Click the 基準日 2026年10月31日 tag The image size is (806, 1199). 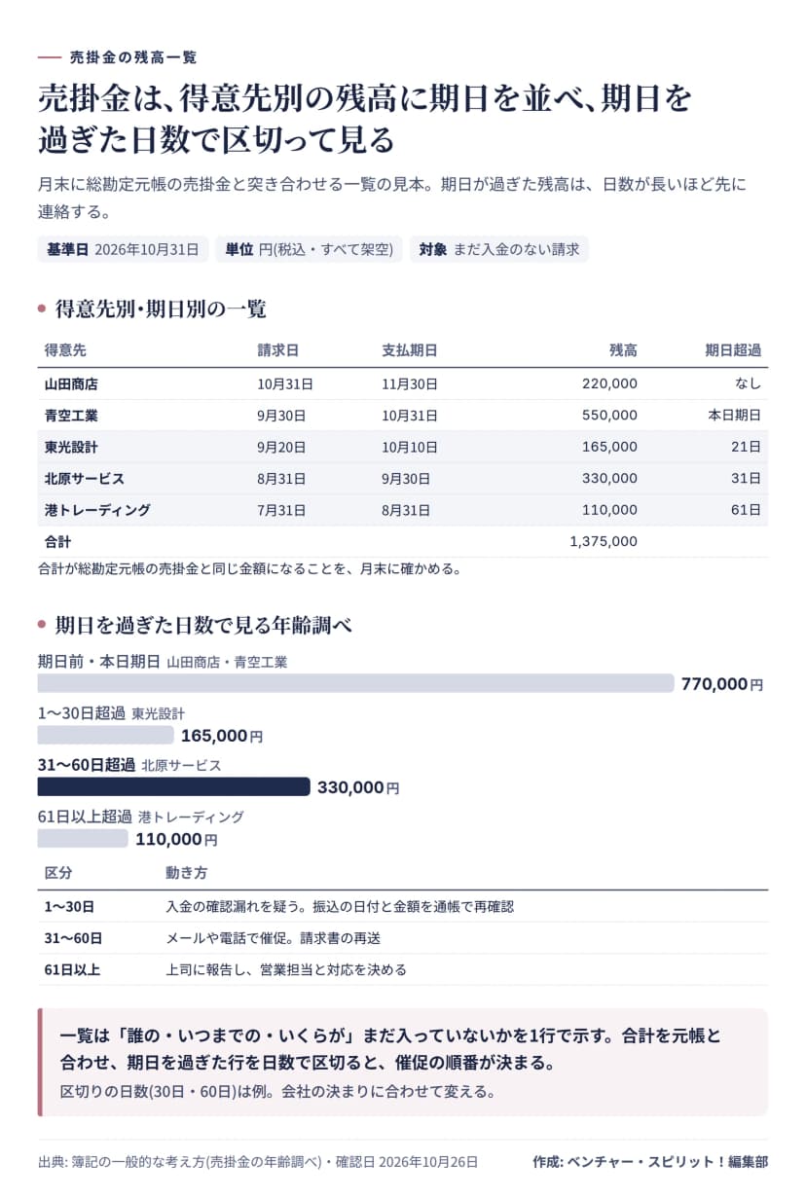(x=123, y=249)
